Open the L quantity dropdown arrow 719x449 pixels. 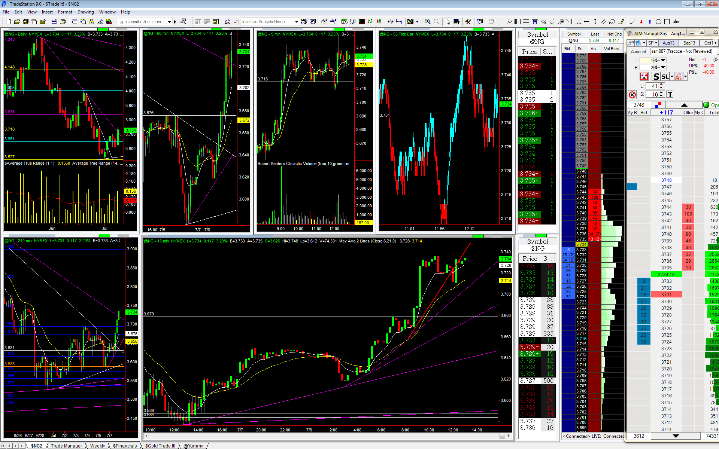(x=663, y=60)
